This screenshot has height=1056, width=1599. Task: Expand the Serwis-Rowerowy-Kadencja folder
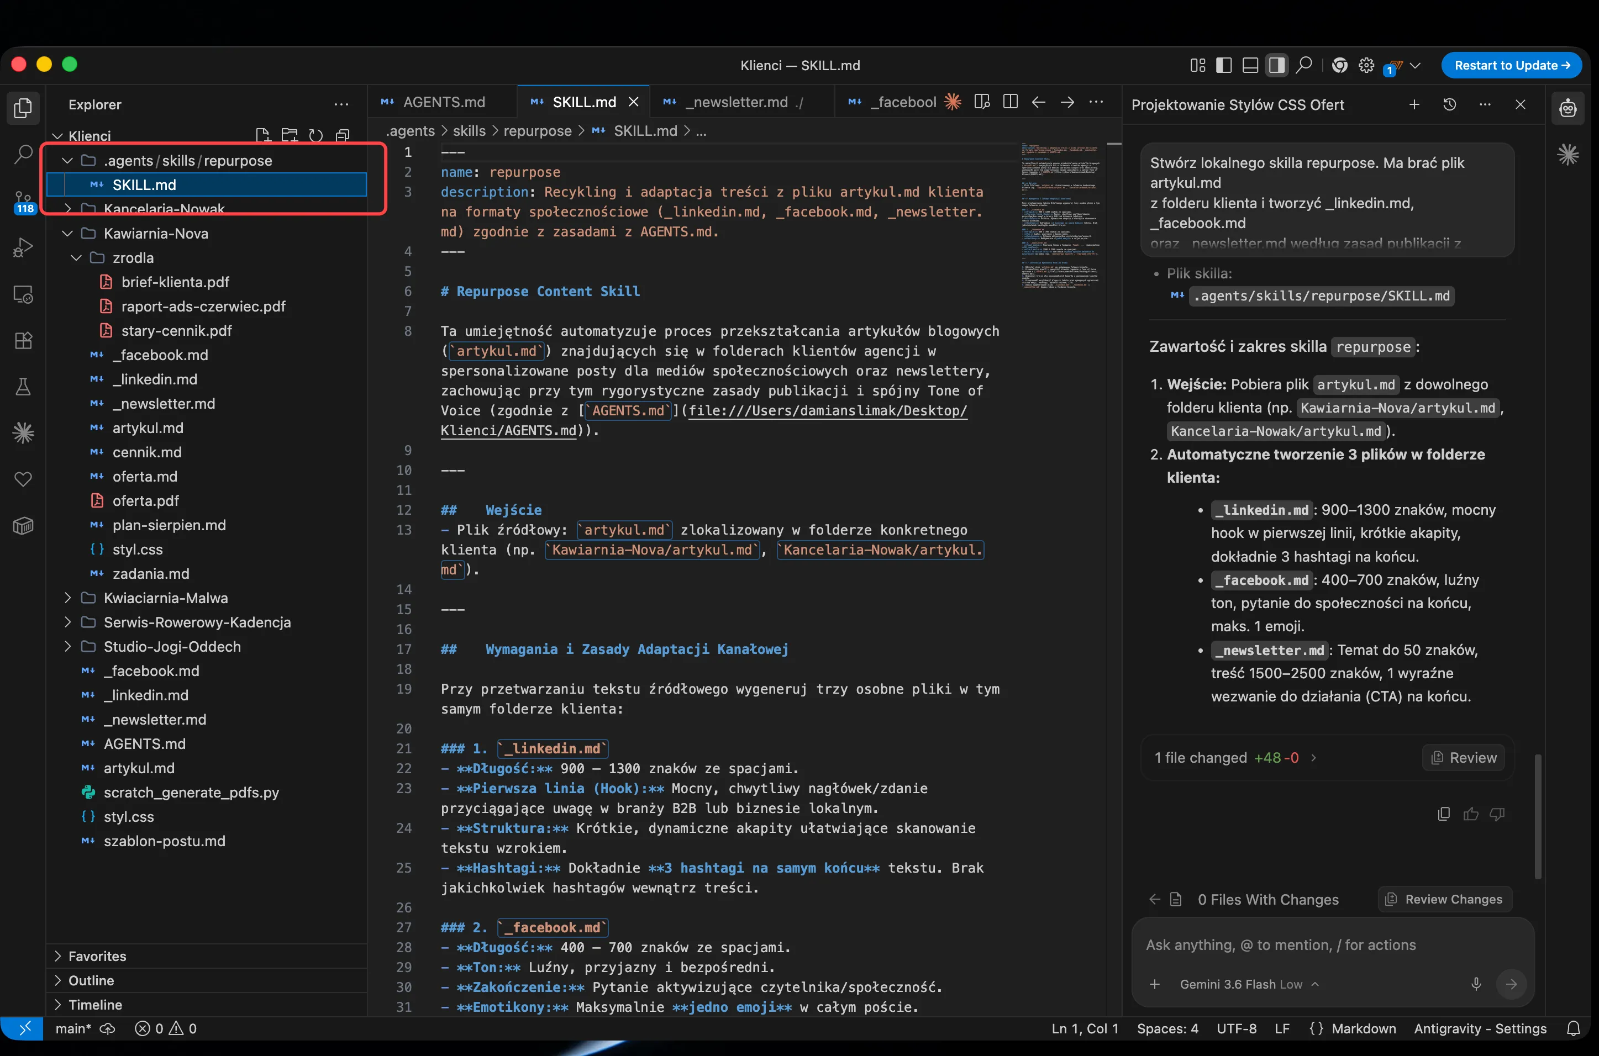click(67, 622)
